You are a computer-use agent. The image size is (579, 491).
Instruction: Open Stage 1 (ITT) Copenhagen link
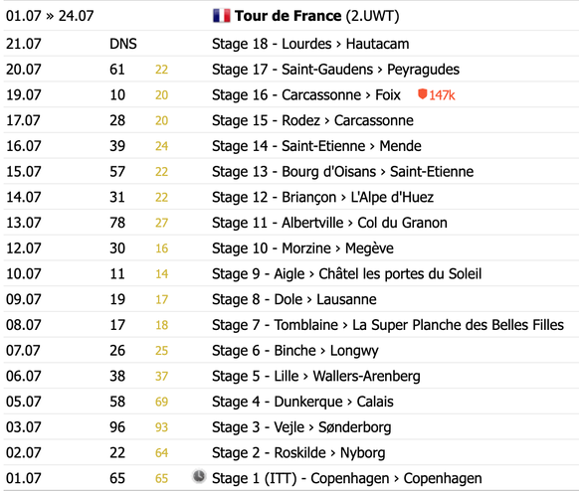click(347, 478)
